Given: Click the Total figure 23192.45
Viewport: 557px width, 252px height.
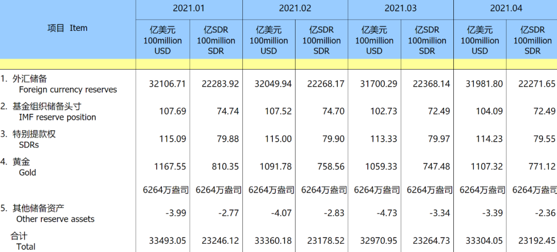Looking at the screenshot, I should pyautogui.click(x=537, y=241).
